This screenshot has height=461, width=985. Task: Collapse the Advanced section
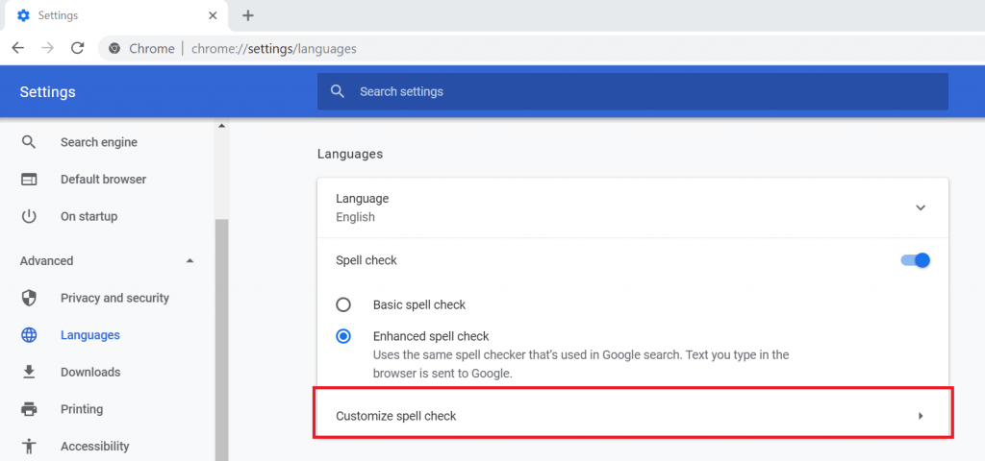pos(189,261)
